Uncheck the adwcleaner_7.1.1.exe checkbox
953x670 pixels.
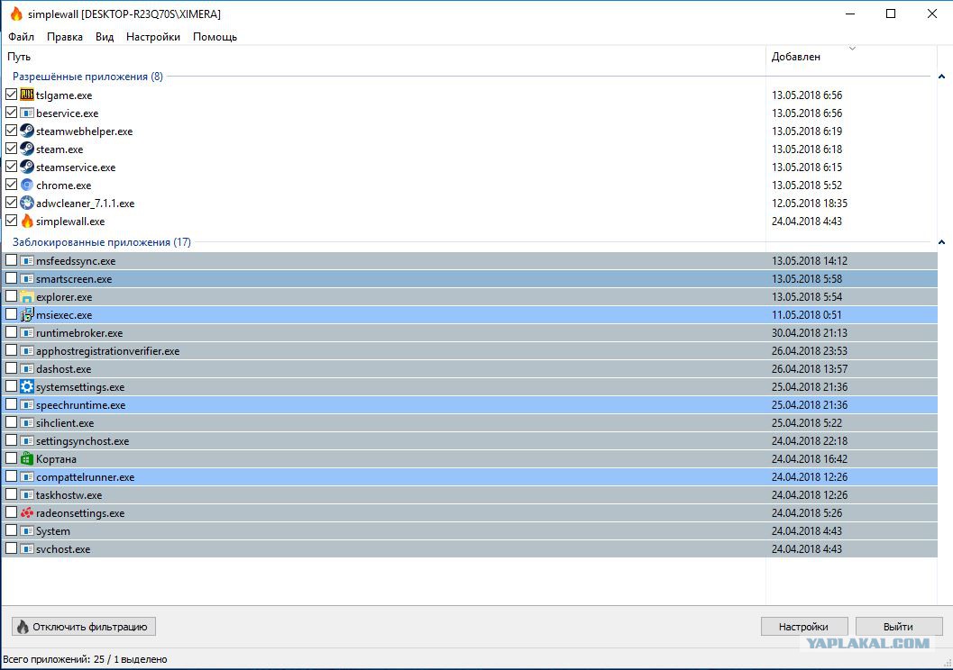tap(11, 203)
